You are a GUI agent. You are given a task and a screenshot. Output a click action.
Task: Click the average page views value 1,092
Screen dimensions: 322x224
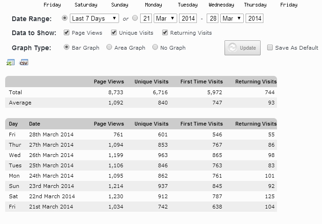pyautogui.click(x=116, y=103)
